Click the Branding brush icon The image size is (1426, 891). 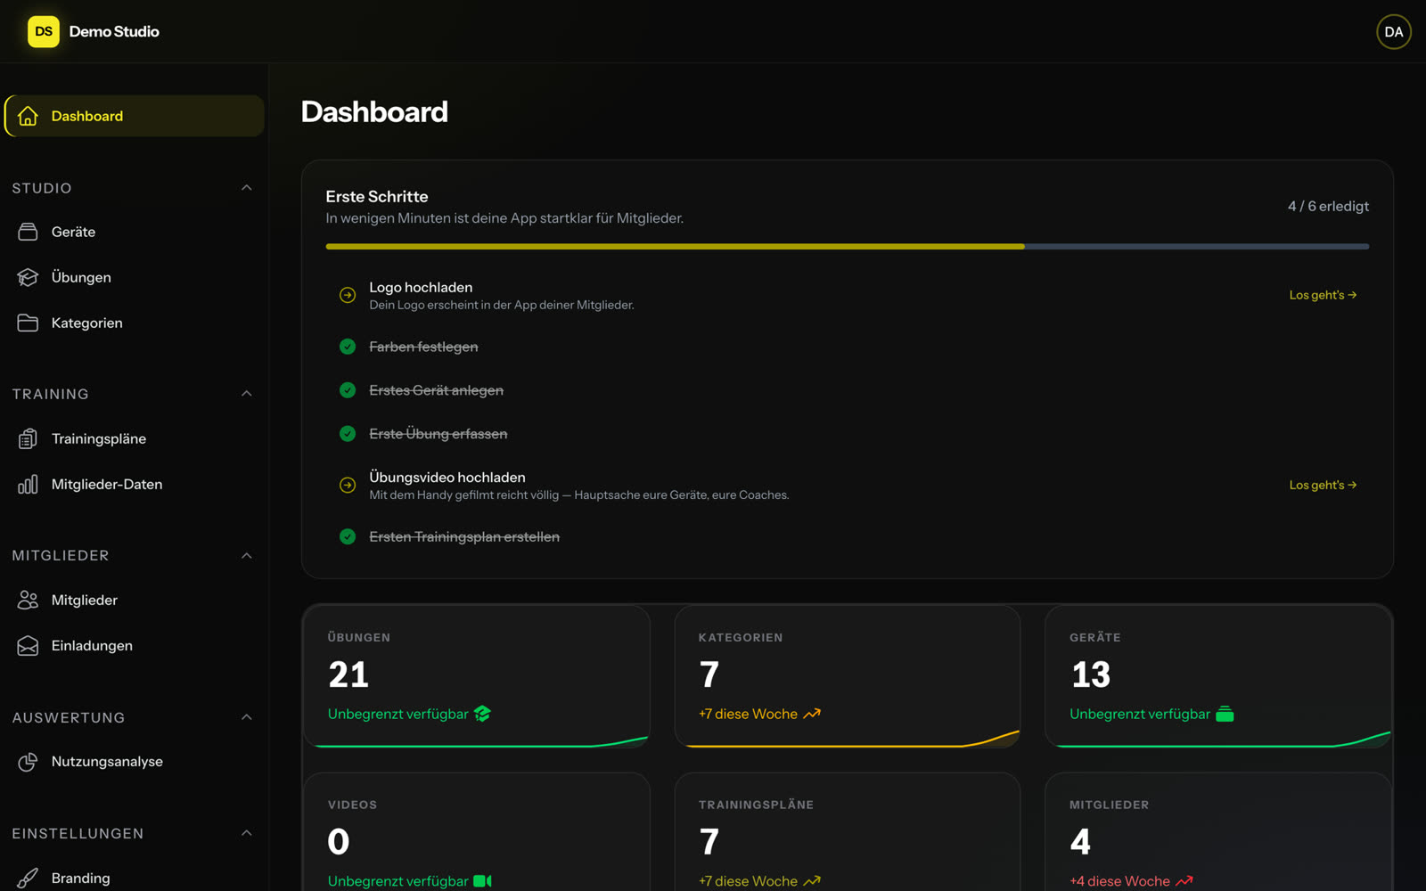point(28,878)
